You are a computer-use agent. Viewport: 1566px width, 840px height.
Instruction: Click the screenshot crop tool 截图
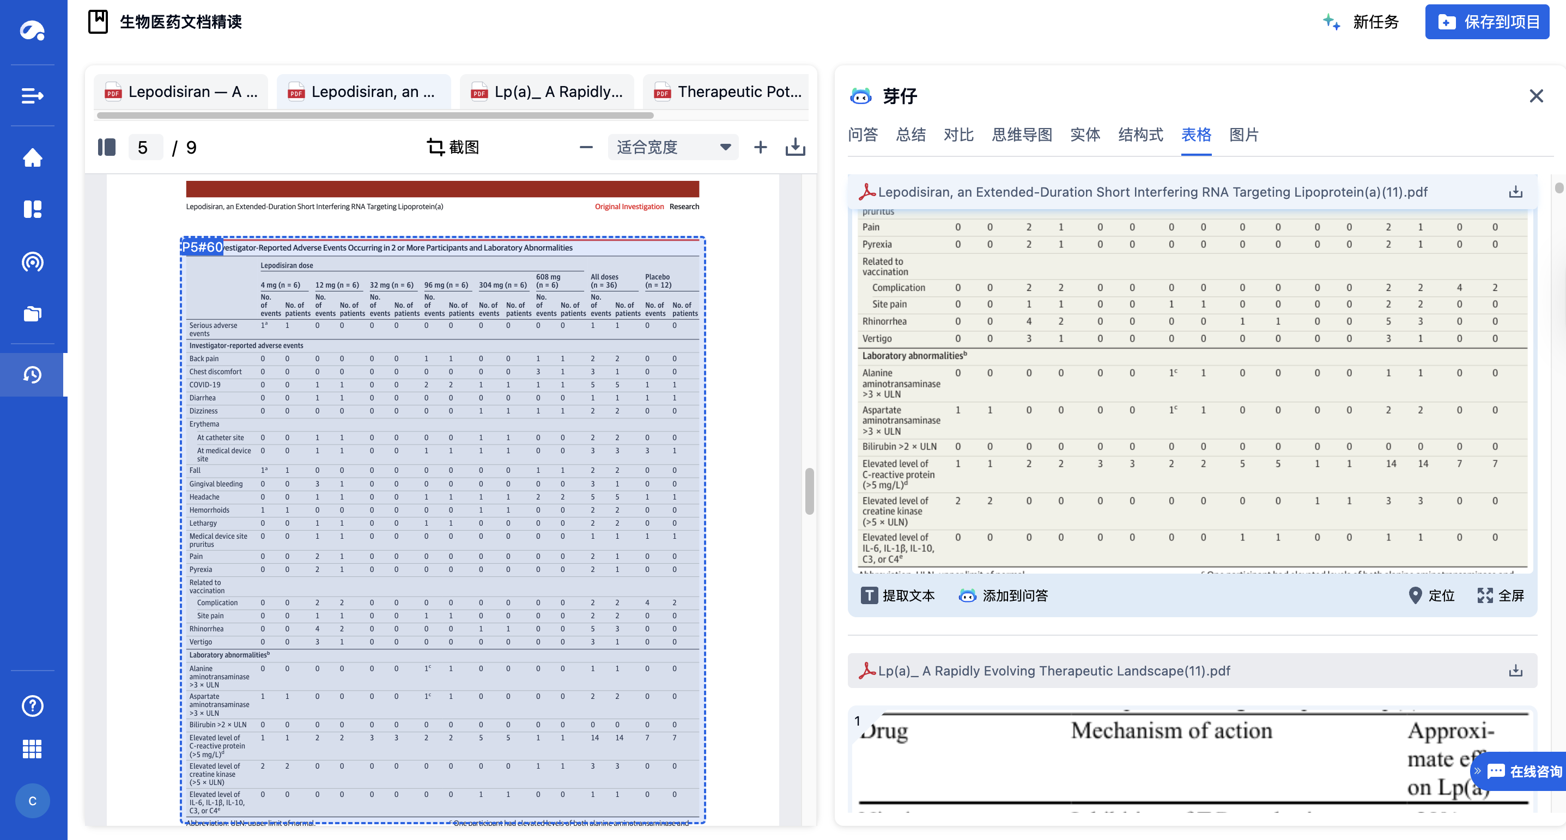click(453, 147)
